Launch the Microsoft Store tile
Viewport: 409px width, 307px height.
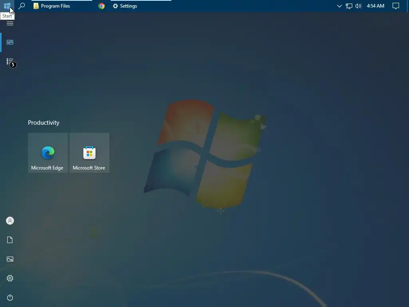[x=89, y=153]
